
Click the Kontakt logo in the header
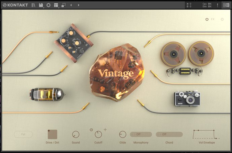(x=15, y=5)
